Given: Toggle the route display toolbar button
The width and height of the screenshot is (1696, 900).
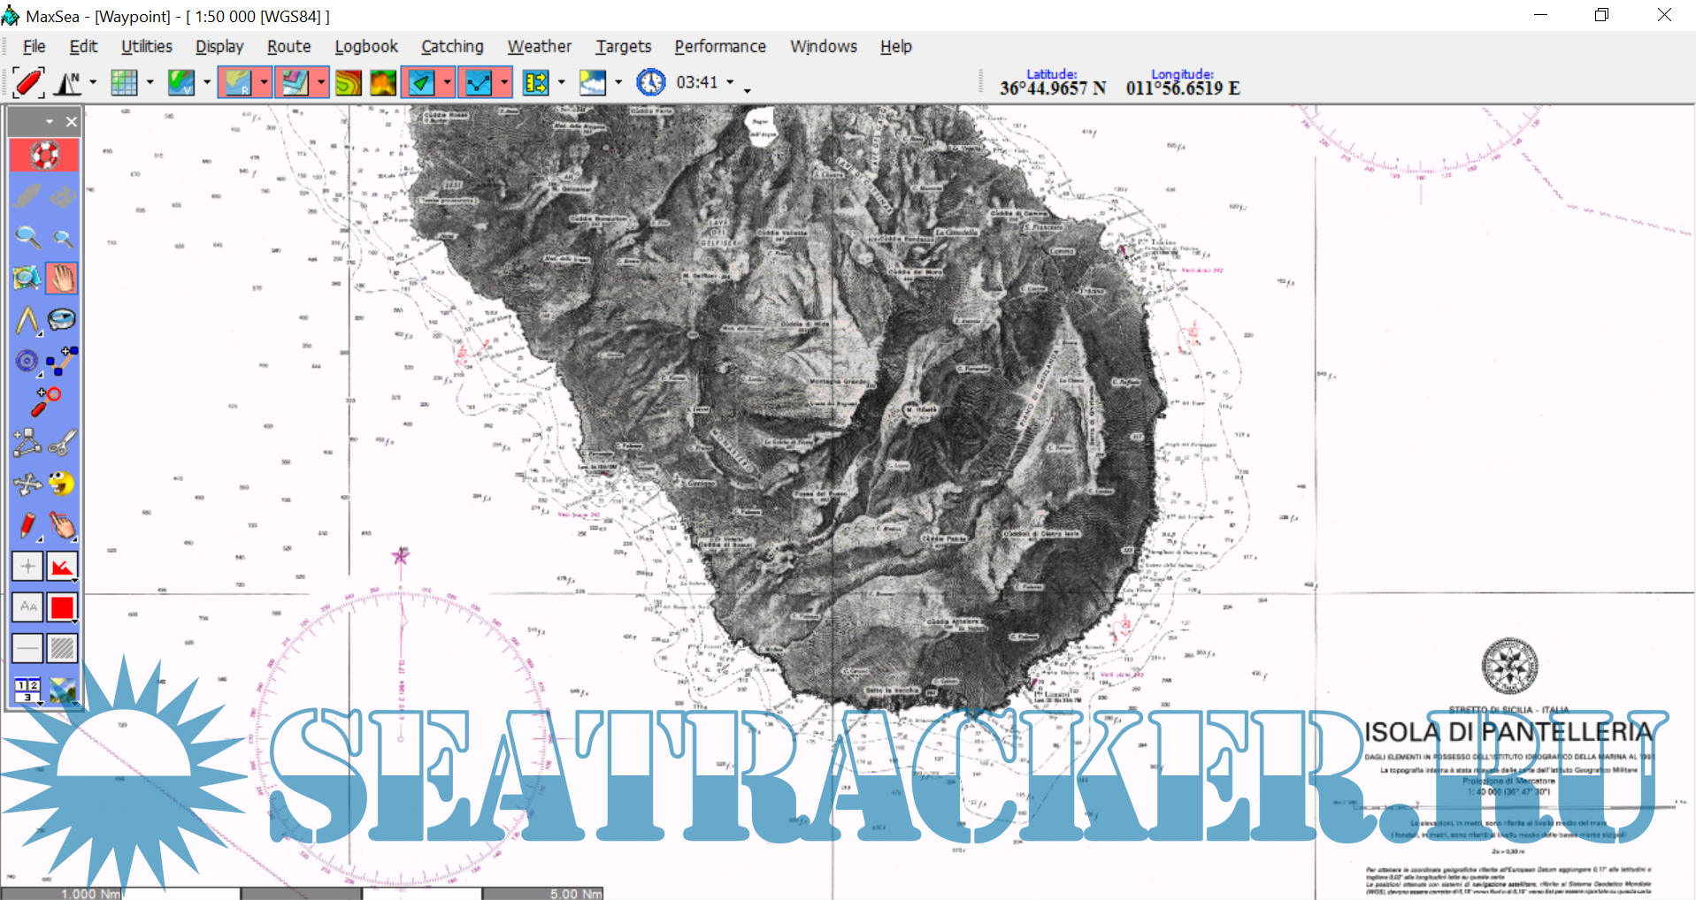Looking at the screenshot, I should point(478,82).
